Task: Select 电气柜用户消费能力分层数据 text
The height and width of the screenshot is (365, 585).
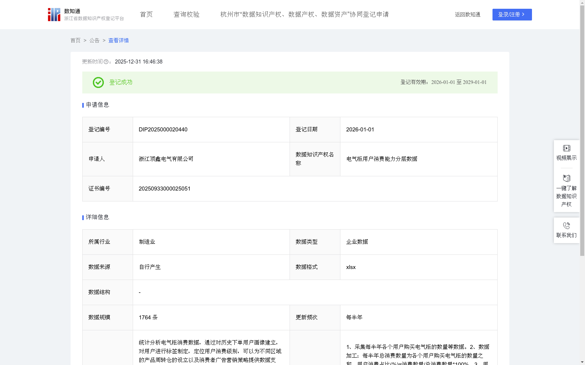Action: point(382,159)
